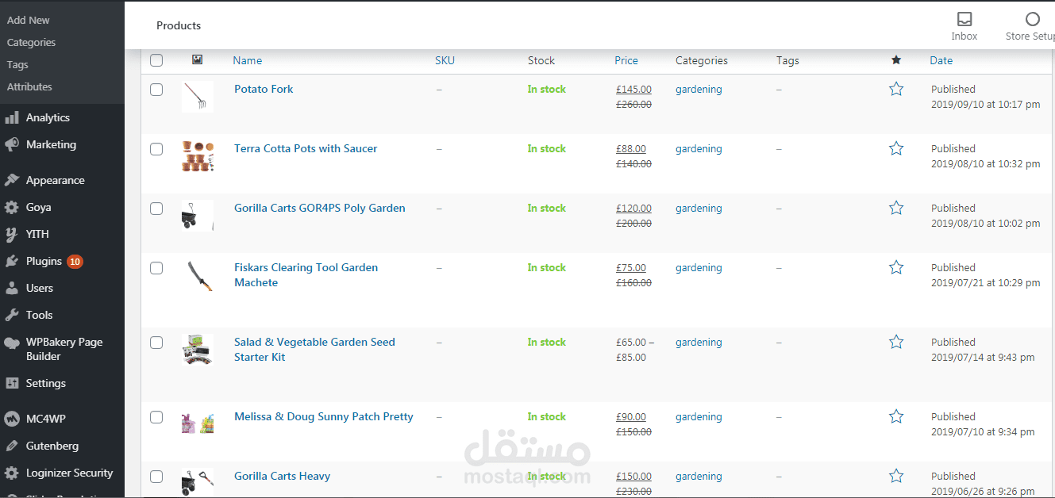Toggle featured star for Fiskars Machete
This screenshot has height=498, width=1055.
pyautogui.click(x=896, y=267)
